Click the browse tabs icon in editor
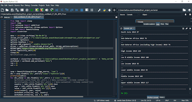 [x=2, y=17]
